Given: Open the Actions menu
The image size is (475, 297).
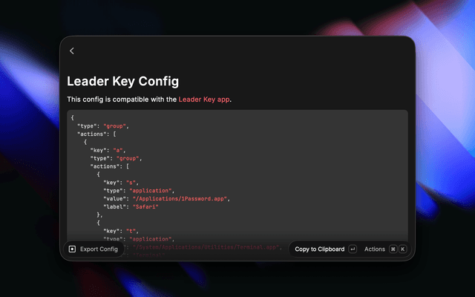Looking at the screenshot, I should click(x=374, y=249).
